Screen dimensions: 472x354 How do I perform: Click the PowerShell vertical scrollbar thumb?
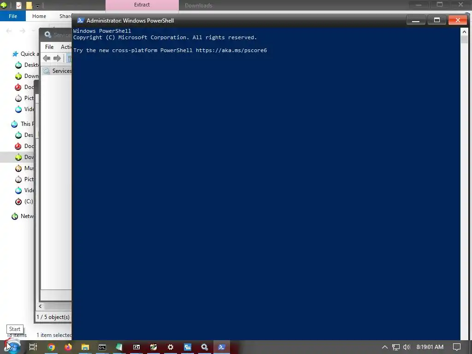(x=464, y=40)
